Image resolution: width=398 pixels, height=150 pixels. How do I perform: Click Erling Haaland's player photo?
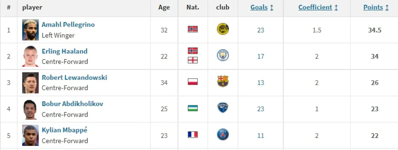30,57
